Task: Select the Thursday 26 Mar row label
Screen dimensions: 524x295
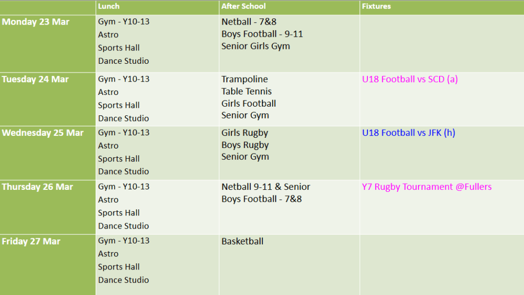Action: 37,187
